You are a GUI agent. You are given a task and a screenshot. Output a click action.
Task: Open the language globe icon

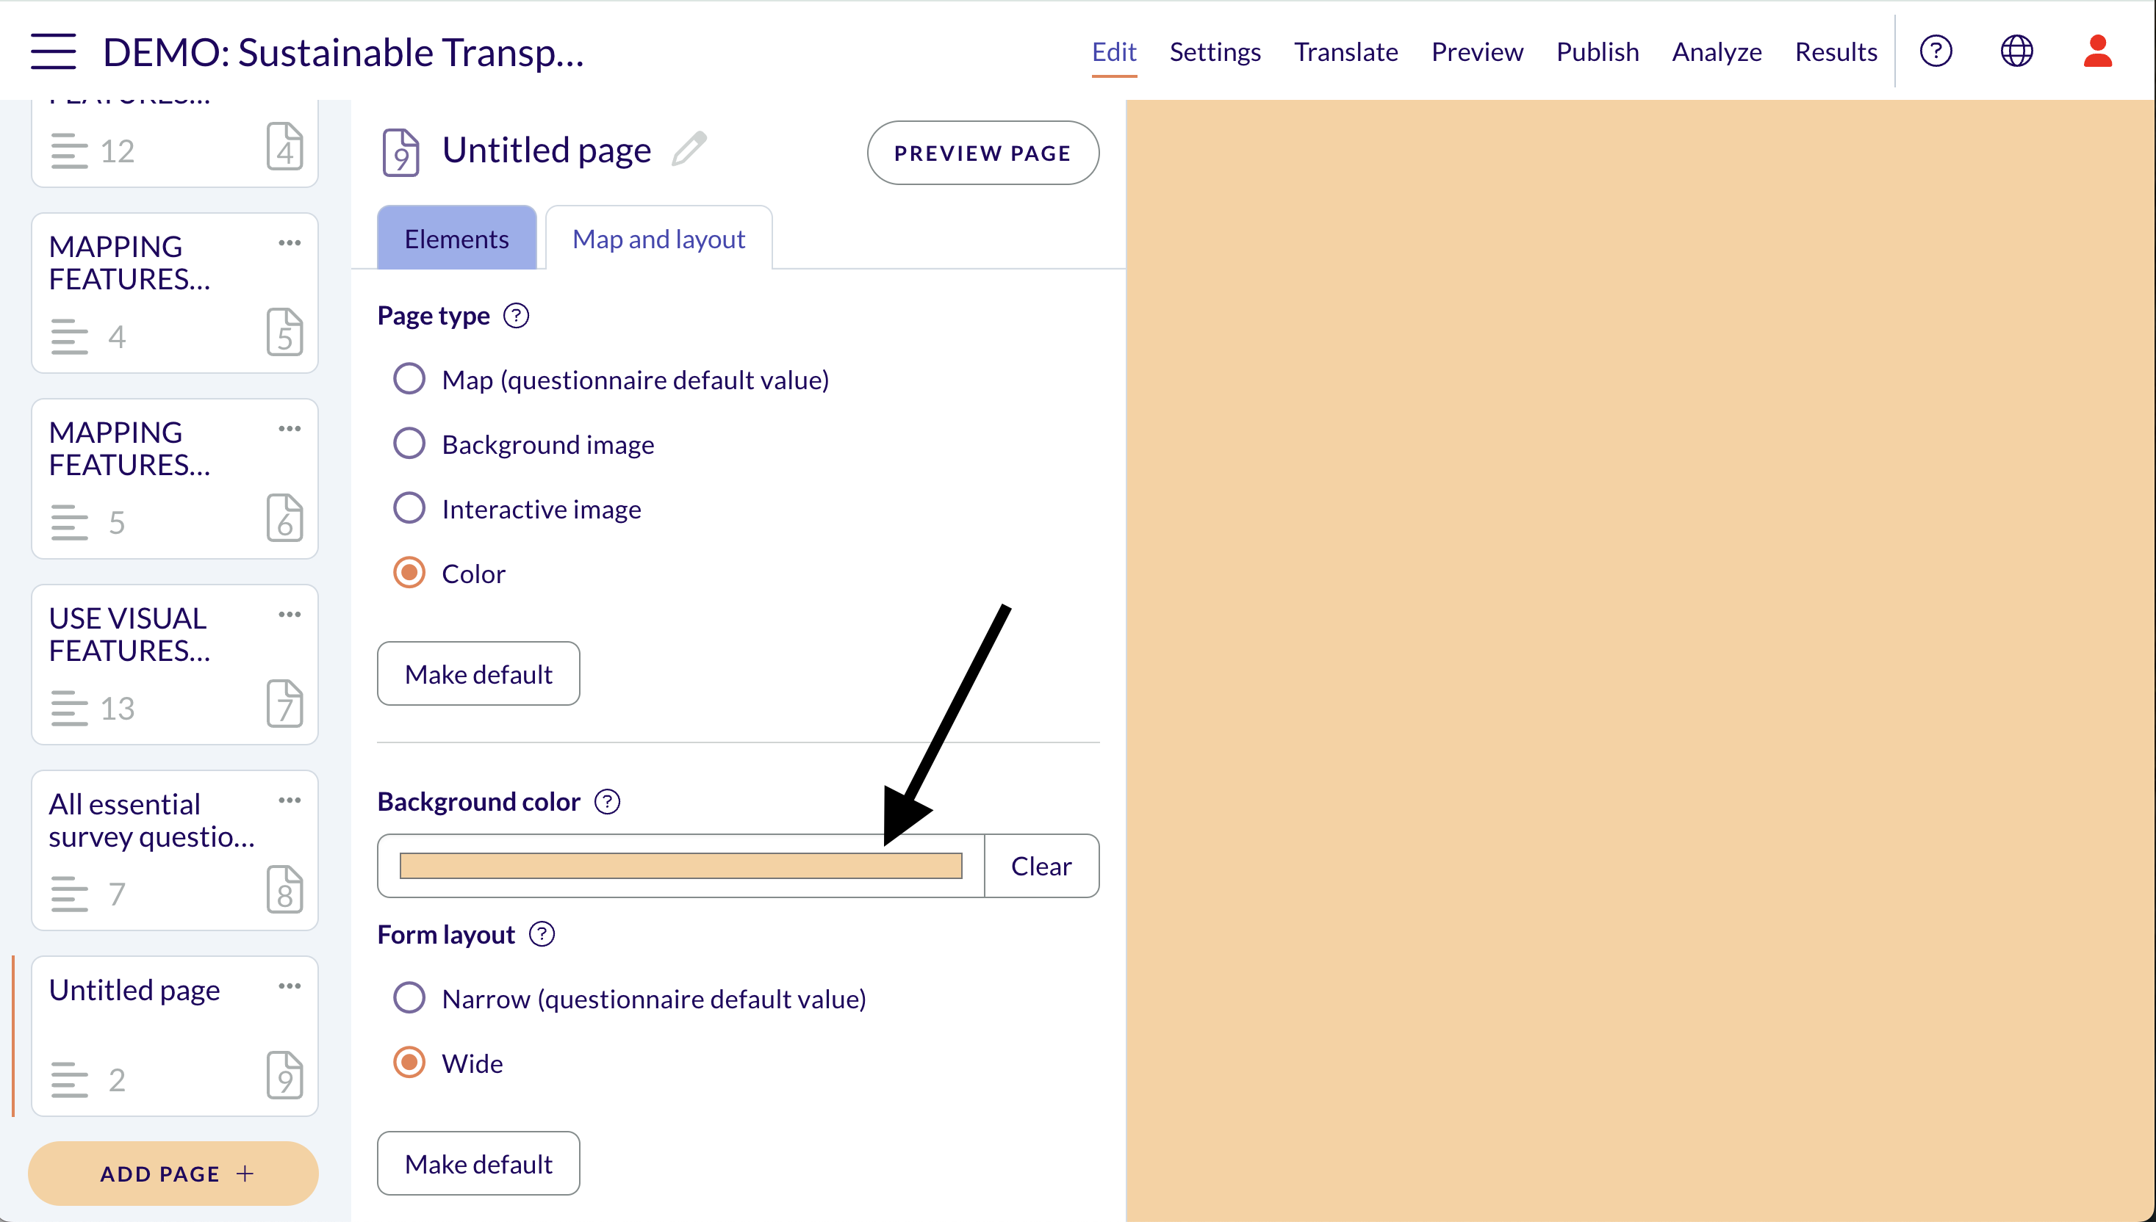click(x=2016, y=51)
